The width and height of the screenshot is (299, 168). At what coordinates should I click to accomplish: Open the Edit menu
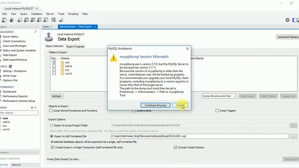(x=4, y=14)
